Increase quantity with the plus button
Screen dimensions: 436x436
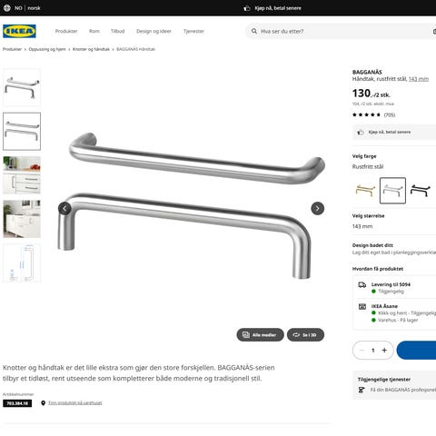[384, 351]
